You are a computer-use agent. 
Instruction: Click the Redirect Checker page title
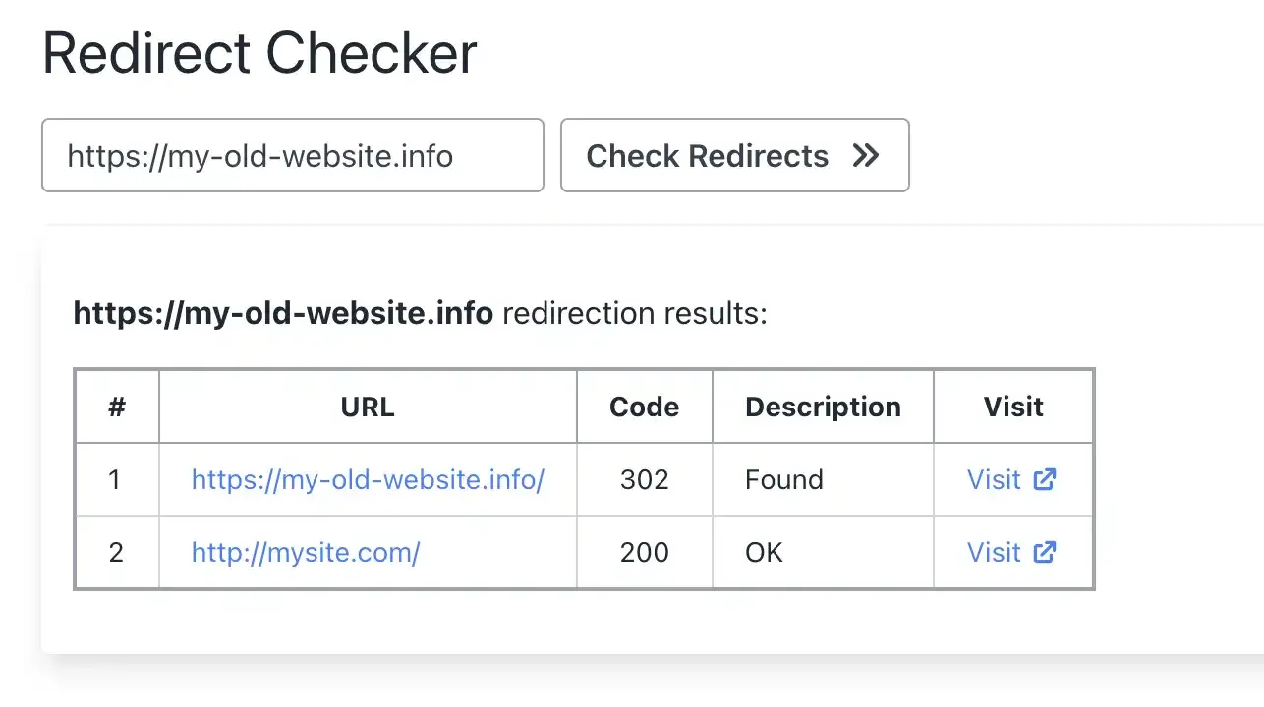(x=259, y=52)
